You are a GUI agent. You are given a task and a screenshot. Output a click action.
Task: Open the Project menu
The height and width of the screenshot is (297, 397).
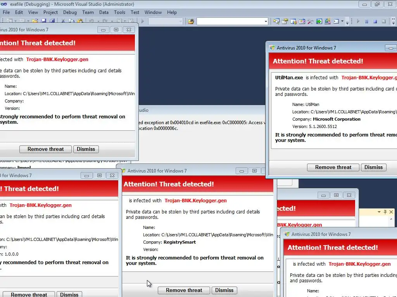[x=50, y=12]
